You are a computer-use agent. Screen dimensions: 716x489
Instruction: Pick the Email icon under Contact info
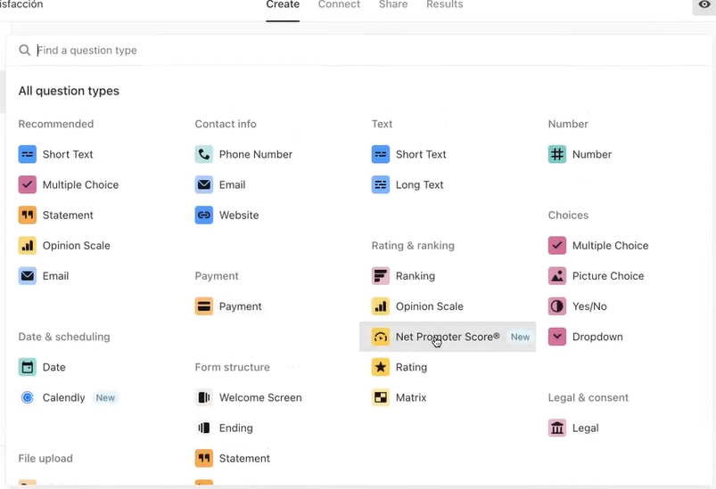(x=204, y=184)
